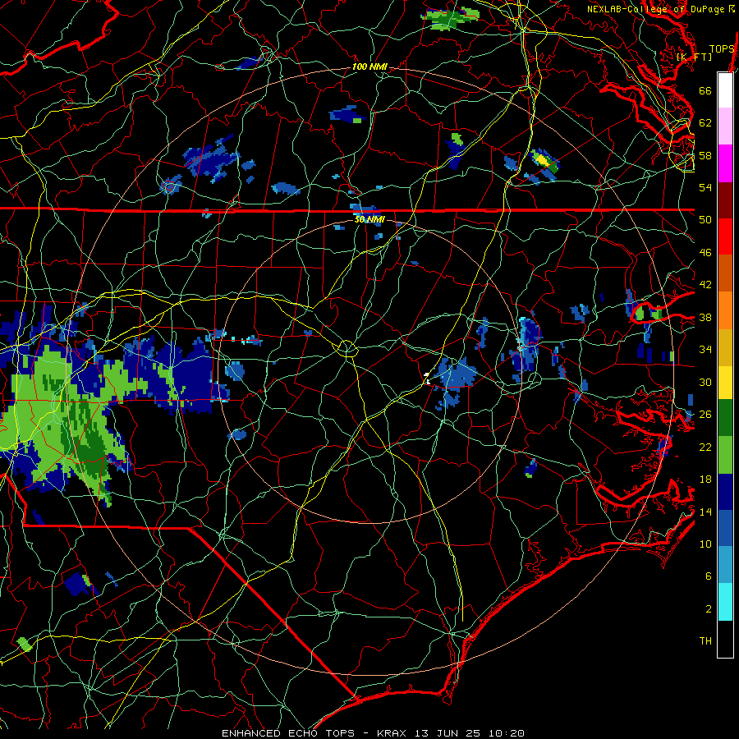Click the '6' legend value
The image size is (739, 739).
tap(709, 576)
